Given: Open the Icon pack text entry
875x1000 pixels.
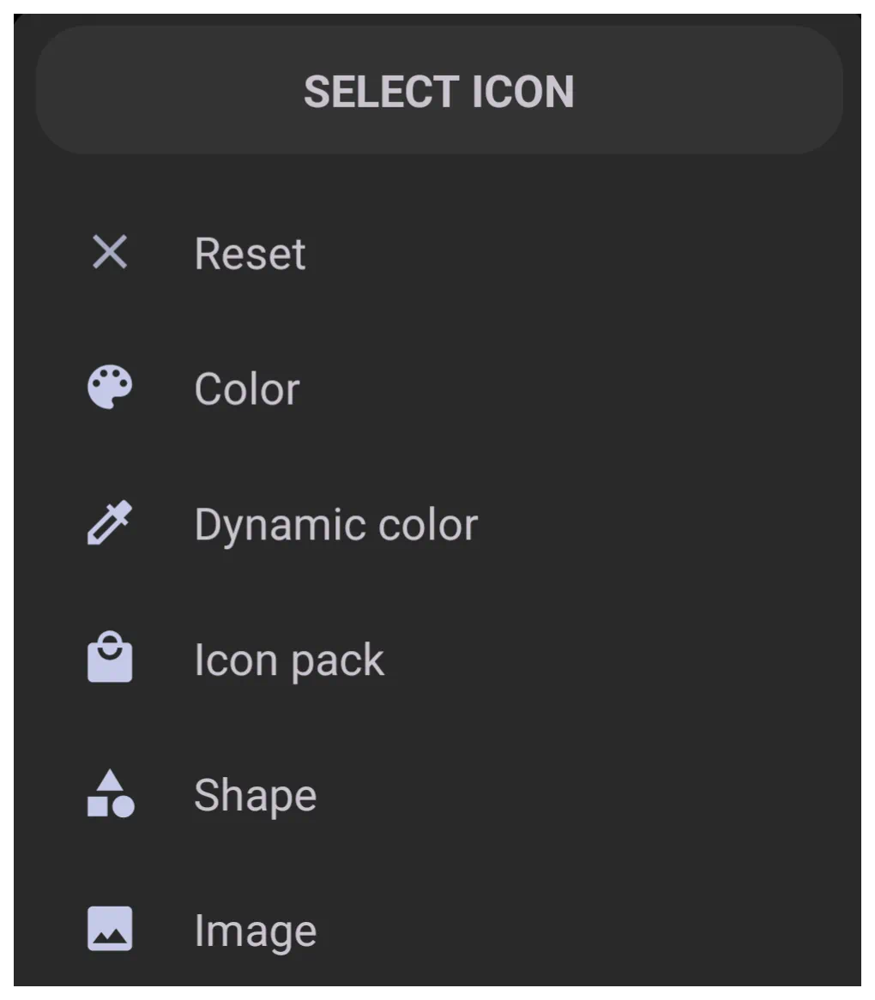Looking at the screenshot, I should pyautogui.click(x=289, y=660).
